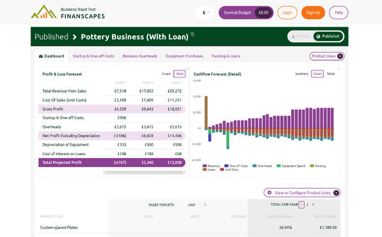Viewport: 382px width, 237px height.
Task: Select Total for Year 2
Action: click(308, 205)
